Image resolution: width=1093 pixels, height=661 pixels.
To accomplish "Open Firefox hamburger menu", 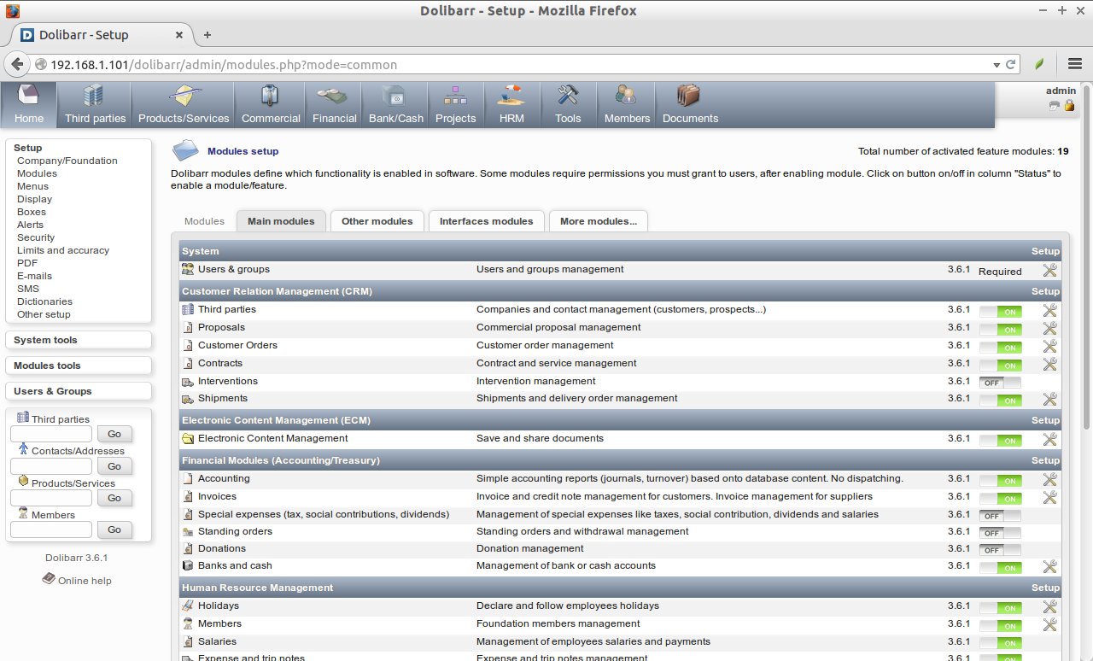I will pos(1075,64).
